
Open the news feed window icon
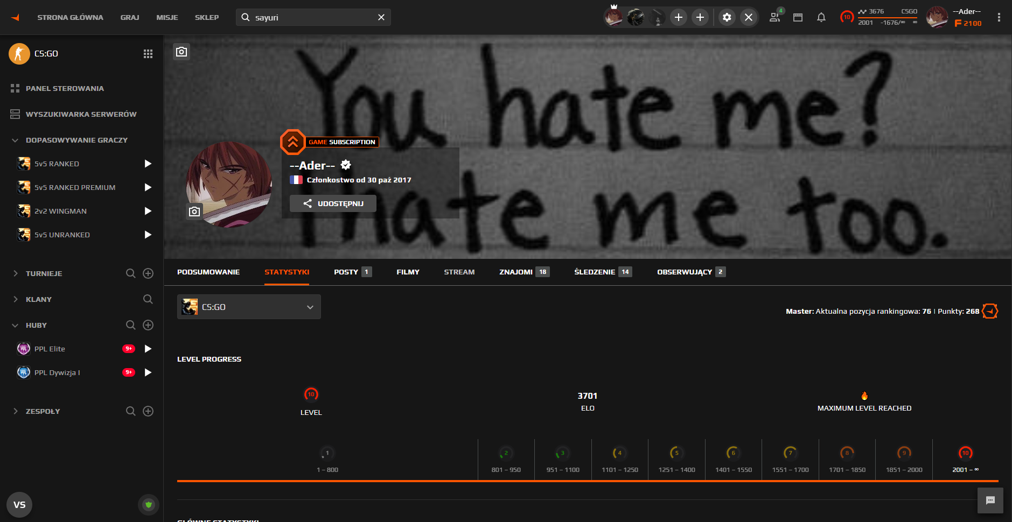(798, 17)
